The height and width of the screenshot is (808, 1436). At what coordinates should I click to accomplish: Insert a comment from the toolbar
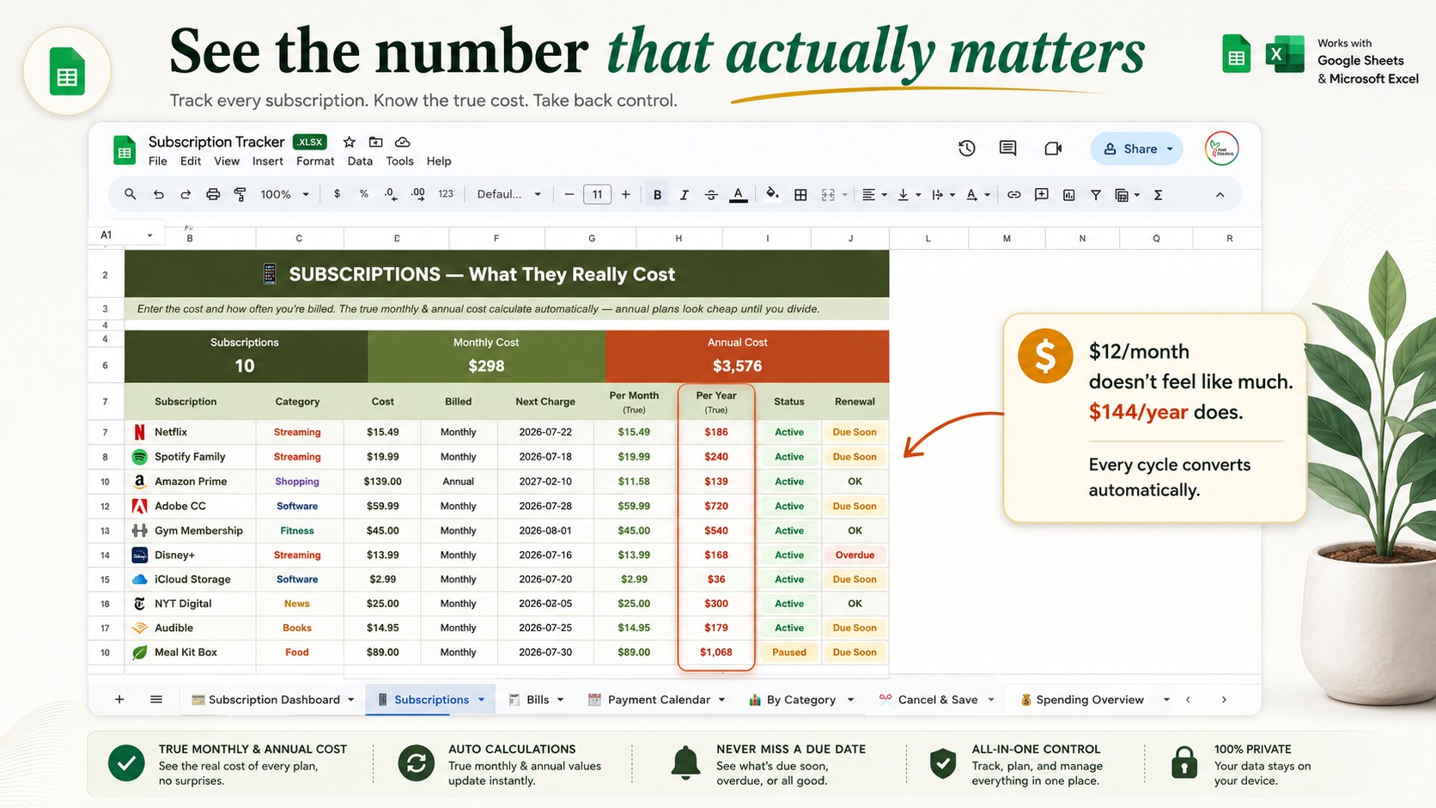[1042, 195]
